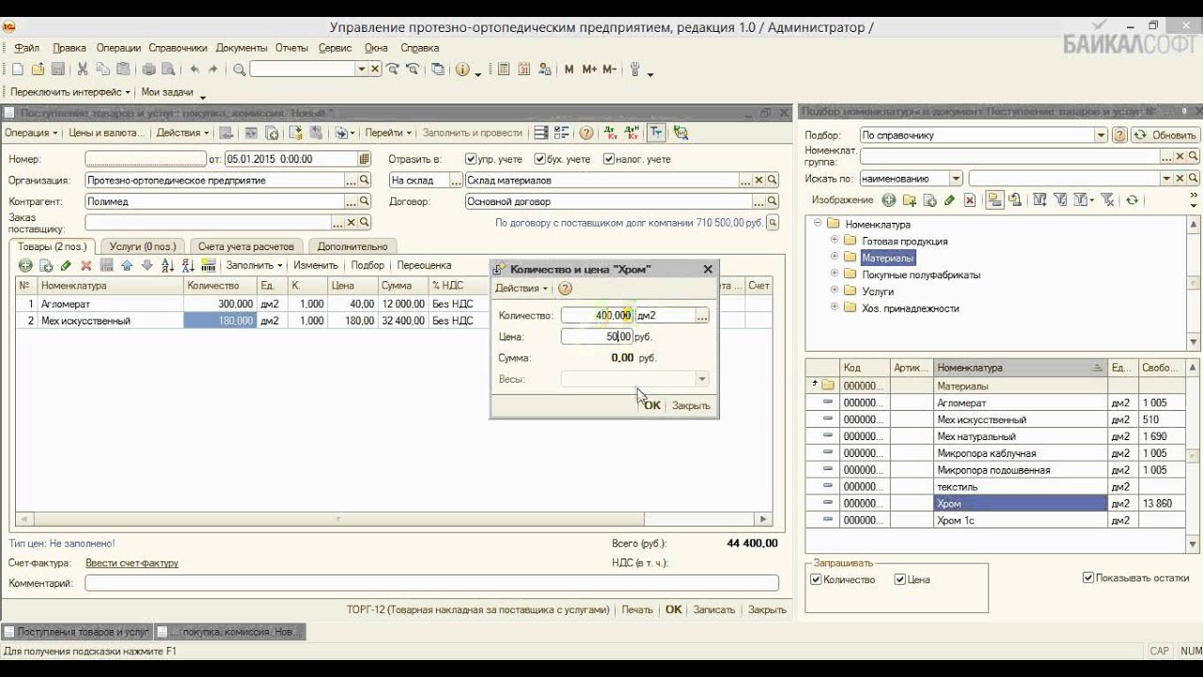Toggle the упр. учете checkbox
The height and width of the screenshot is (677, 1203).
pyautogui.click(x=472, y=159)
